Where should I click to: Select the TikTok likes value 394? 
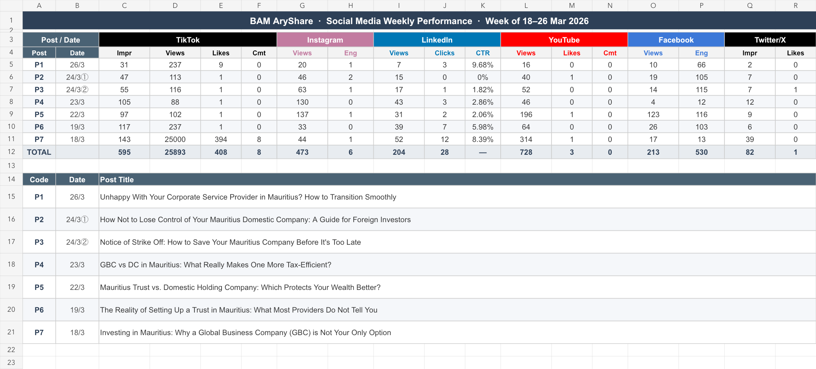(x=221, y=139)
